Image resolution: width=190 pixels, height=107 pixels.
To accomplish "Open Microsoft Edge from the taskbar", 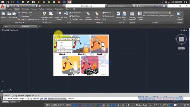I will point(18,2).
